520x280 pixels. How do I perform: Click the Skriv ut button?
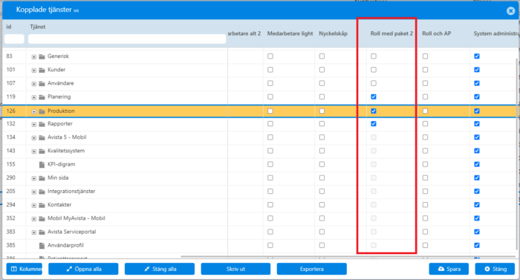235,269
